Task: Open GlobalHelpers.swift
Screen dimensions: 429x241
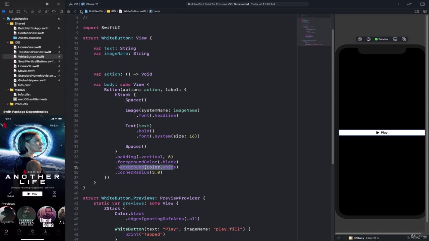Action: (x=32, y=80)
